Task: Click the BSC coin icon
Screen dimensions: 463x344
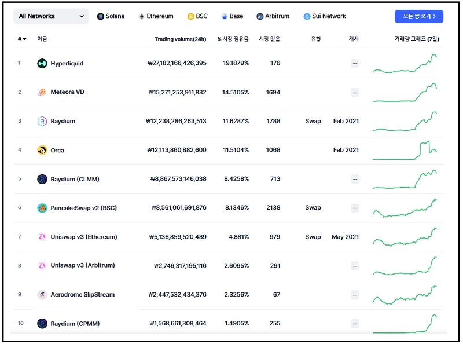Action: [190, 17]
